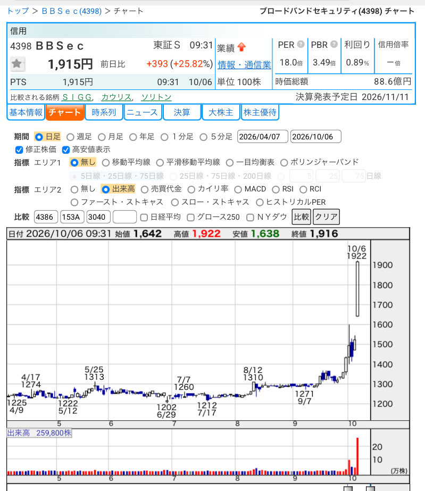
Task: Select 売買代金 indicator radio
Action: (144, 189)
